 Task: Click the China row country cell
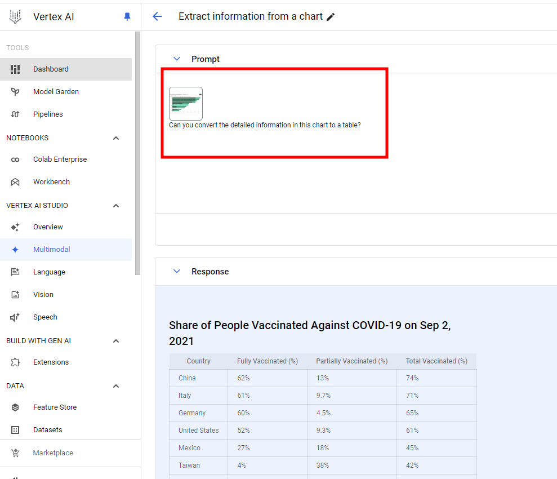(x=199, y=378)
